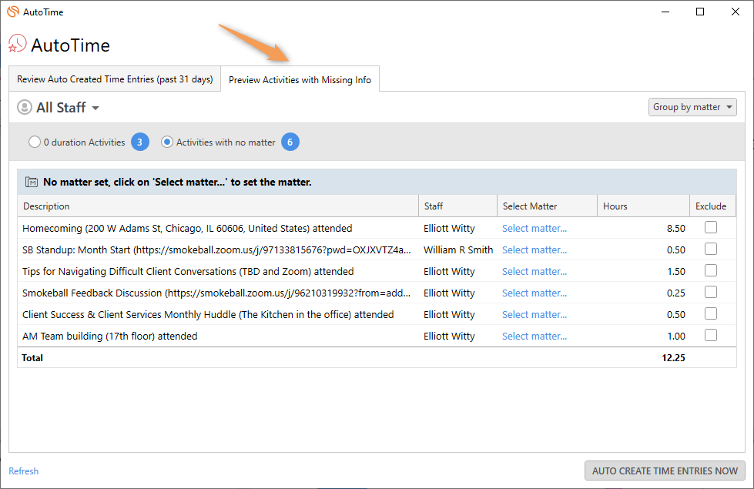Viewport: 754px width, 489px height.
Task: Choose Select matter for Smokeball Feedback Discussion
Action: [535, 293]
